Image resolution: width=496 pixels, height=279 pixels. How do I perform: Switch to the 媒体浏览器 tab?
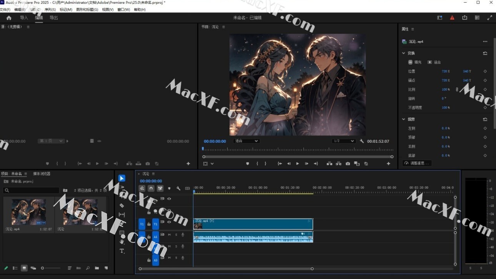(42, 174)
